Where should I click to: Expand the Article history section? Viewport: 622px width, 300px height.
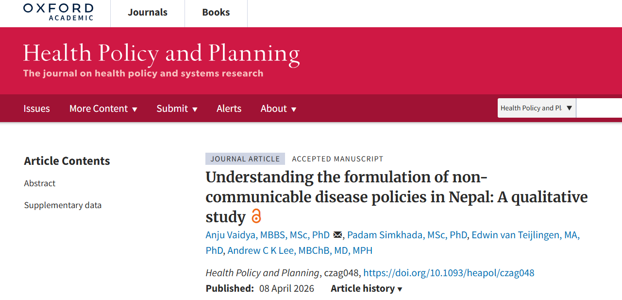point(367,288)
